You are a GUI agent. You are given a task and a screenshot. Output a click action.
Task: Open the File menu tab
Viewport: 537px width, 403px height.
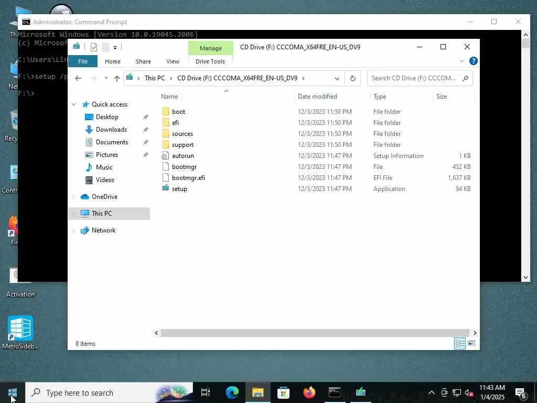coord(83,61)
